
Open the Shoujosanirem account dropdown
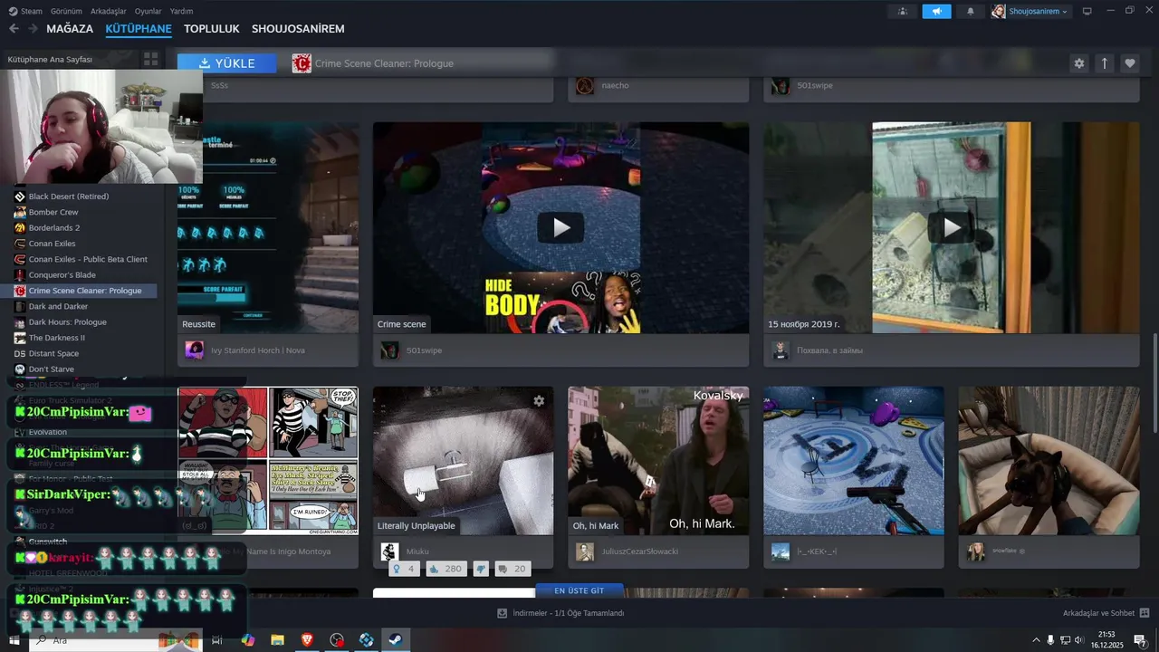point(1030,12)
